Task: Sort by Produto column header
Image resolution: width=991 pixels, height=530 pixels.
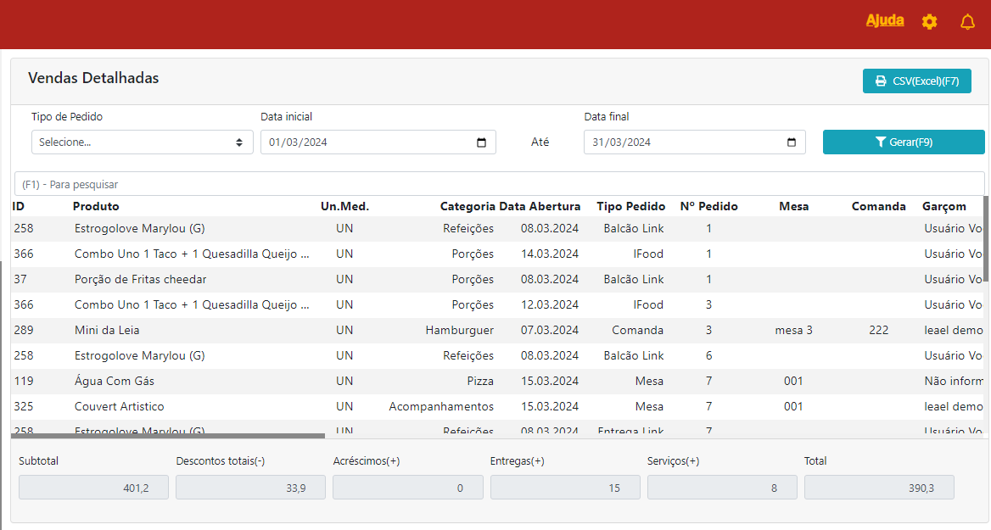Action: click(96, 206)
